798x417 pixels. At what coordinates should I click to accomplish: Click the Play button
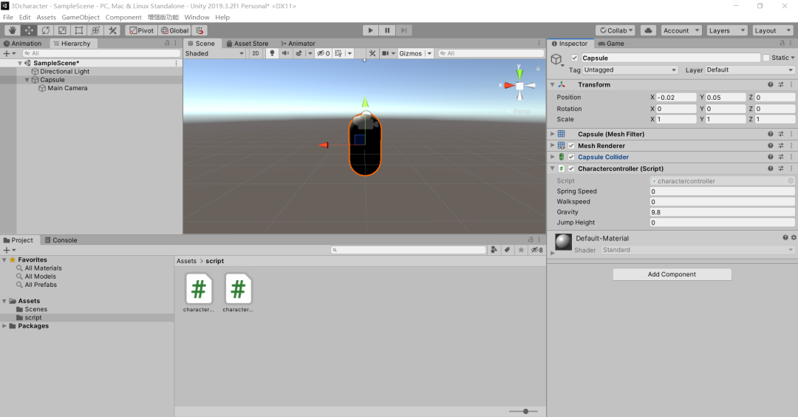(x=370, y=30)
